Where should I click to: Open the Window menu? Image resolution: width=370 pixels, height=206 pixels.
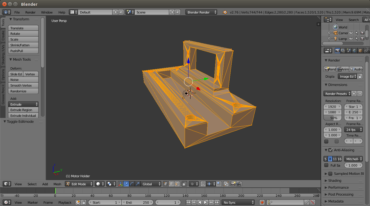point(47,12)
